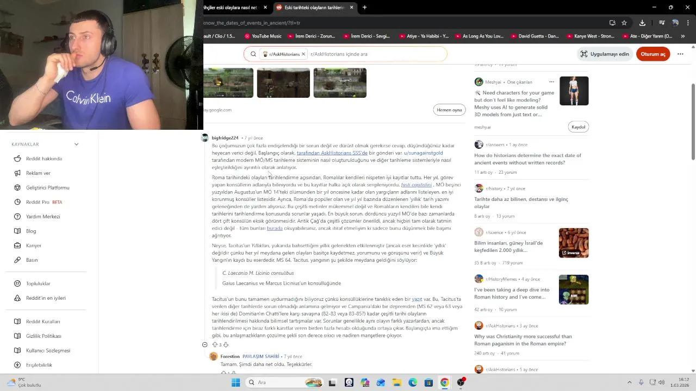Open Why was Christianity more successful post
Image resolution: width=696 pixels, height=391 pixels.
click(x=523, y=340)
